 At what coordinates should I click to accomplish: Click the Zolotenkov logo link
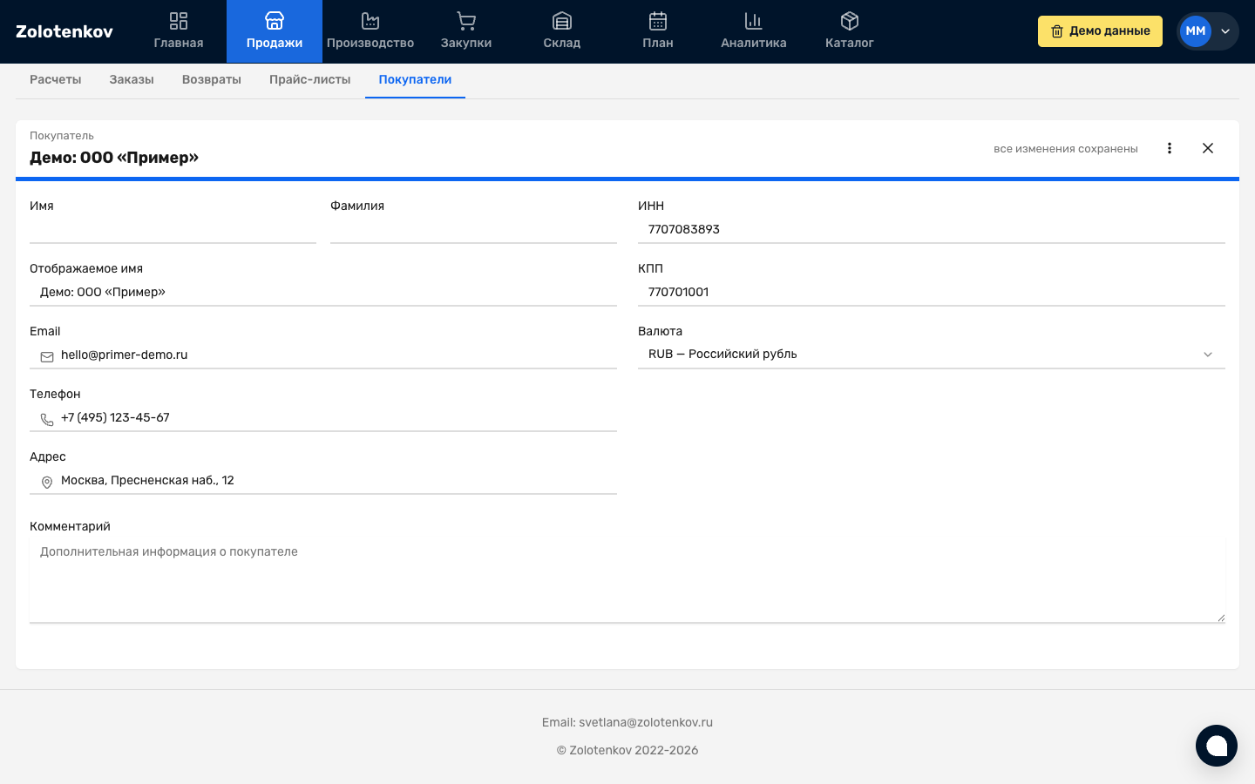[x=64, y=31]
